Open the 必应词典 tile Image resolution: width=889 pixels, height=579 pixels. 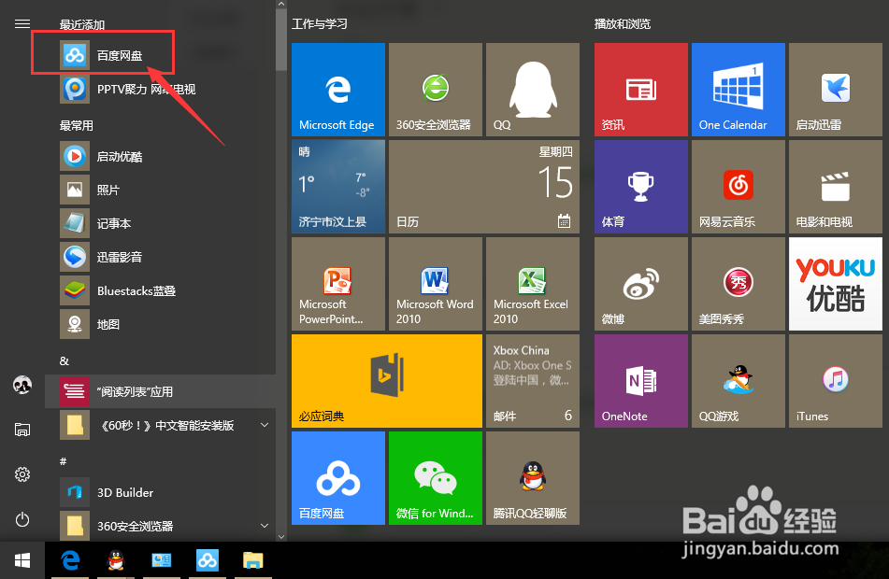click(387, 381)
